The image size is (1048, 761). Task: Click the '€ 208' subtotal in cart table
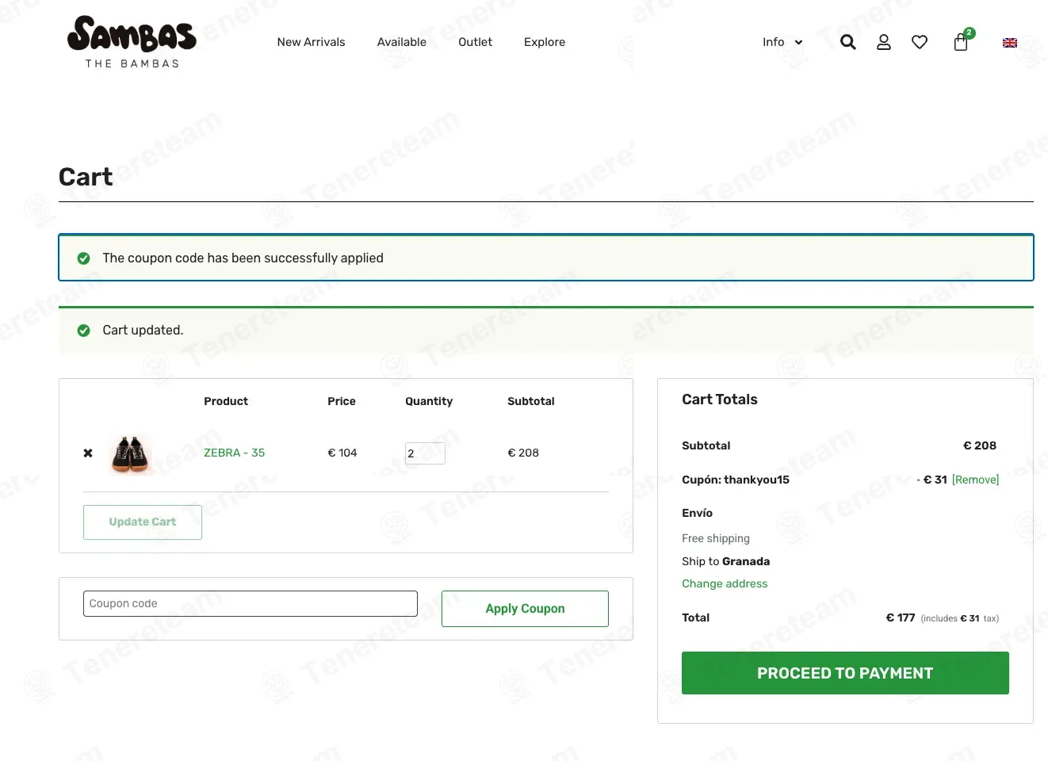point(523,453)
